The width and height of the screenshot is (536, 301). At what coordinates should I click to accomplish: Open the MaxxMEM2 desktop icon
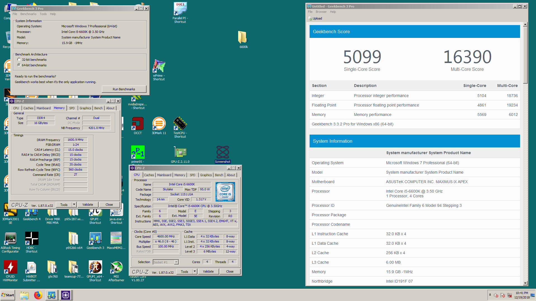[116, 241]
